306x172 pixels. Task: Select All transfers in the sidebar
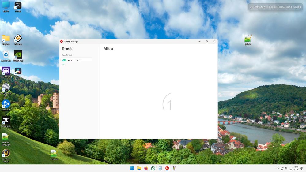click(74, 61)
